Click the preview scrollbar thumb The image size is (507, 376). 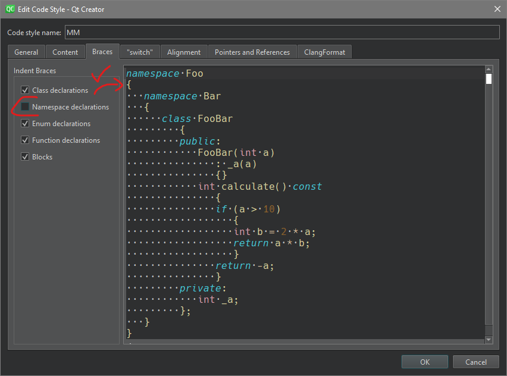point(489,79)
